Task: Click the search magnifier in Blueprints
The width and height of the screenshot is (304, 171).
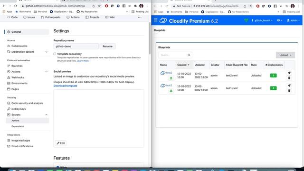Action: click(x=189, y=55)
